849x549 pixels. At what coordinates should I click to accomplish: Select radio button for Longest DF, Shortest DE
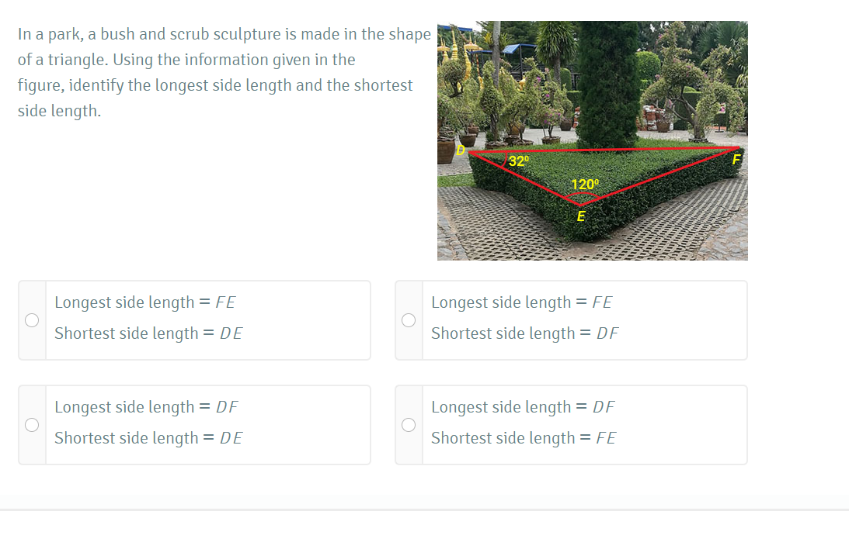coord(32,425)
